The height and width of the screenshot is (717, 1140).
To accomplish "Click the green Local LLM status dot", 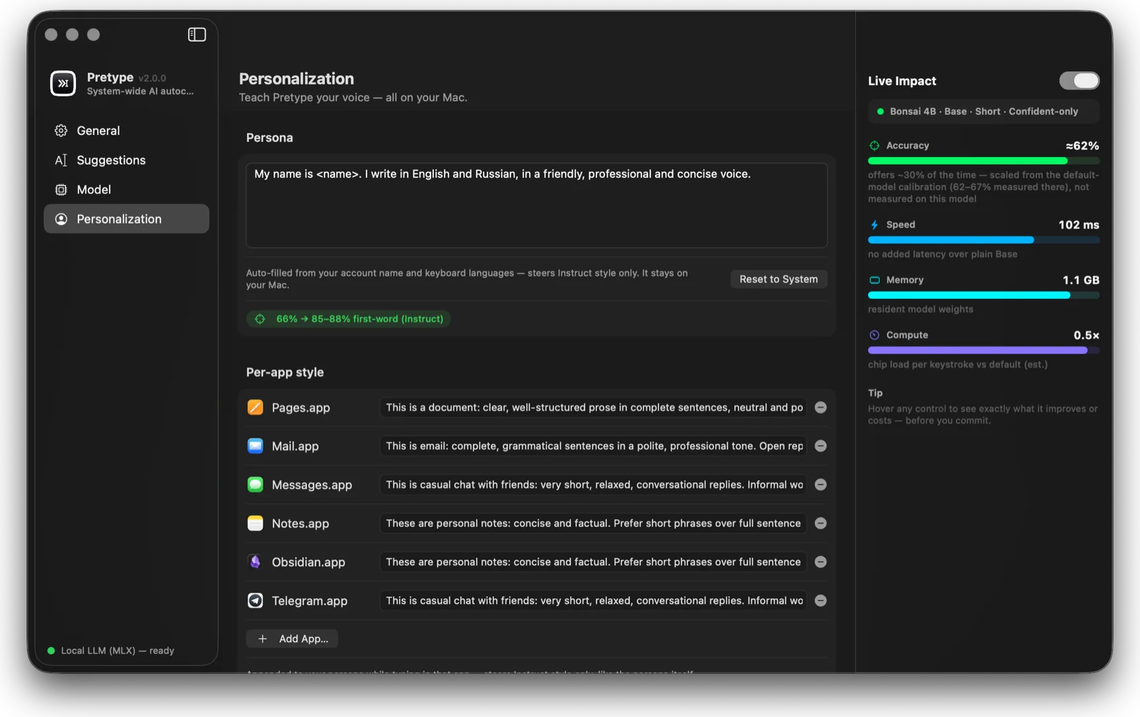I will [51, 650].
